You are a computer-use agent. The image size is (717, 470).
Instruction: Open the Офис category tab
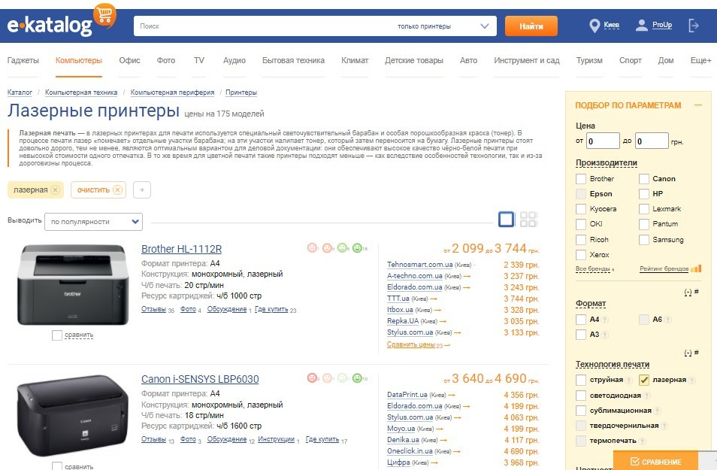(x=129, y=60)
